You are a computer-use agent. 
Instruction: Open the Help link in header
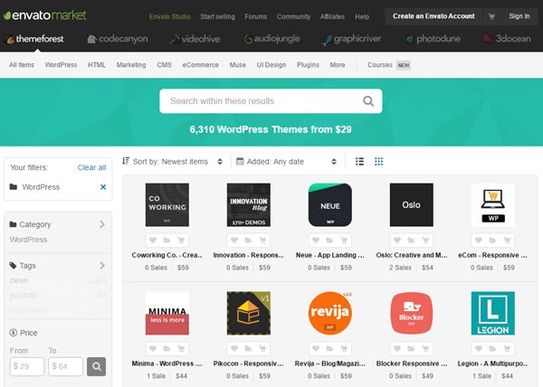tap(362, 16)
